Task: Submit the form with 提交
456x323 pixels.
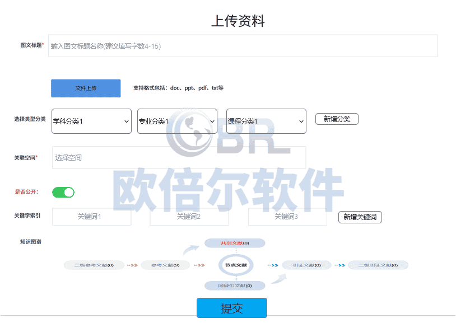Action: [231, 308]
